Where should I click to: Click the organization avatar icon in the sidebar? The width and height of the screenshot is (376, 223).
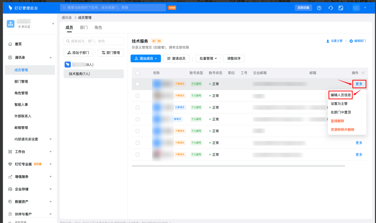click(x=10, y=24)
